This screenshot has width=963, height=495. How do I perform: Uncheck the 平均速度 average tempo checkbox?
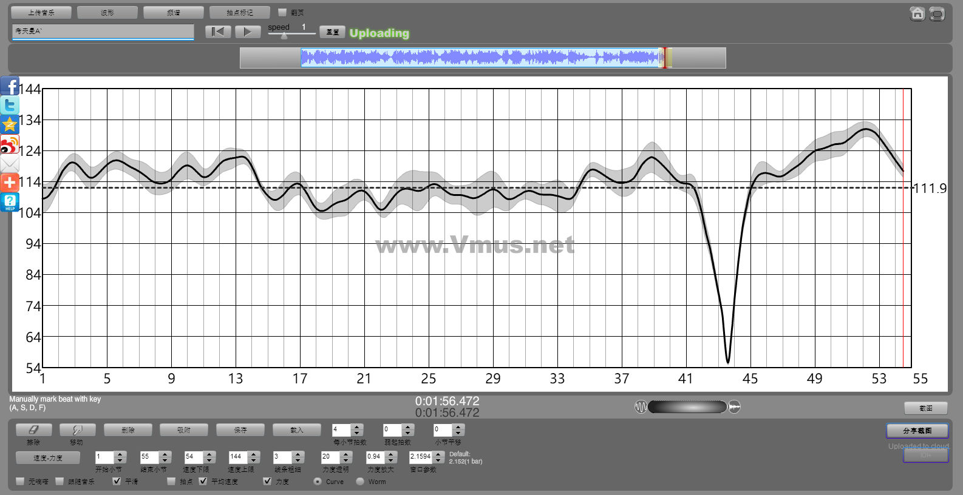click(x=203, y=481)
